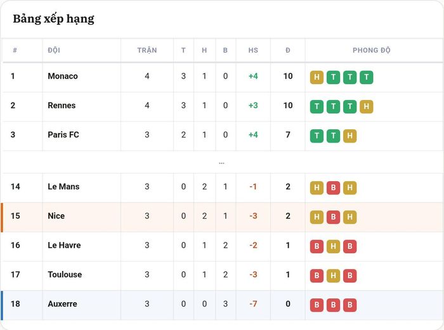The image size is (444, 330).
Task: Click Nice's red B form badge
Action: pyautogui.click(x=333, y=217)
